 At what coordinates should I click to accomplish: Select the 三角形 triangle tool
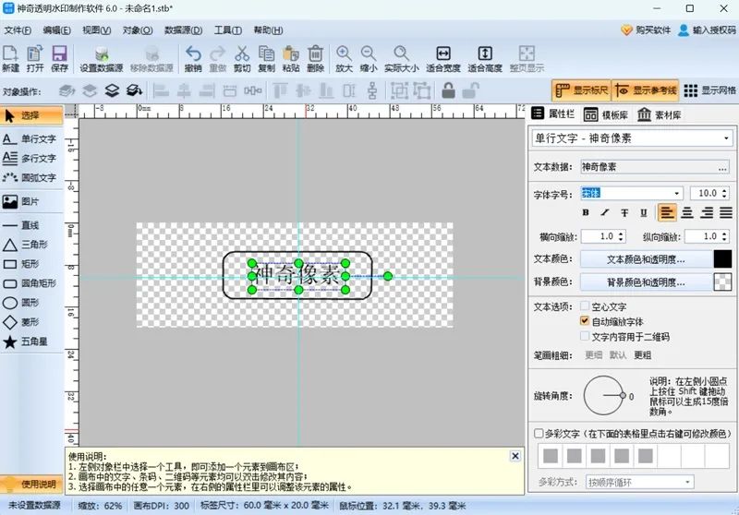pos(26,245)
